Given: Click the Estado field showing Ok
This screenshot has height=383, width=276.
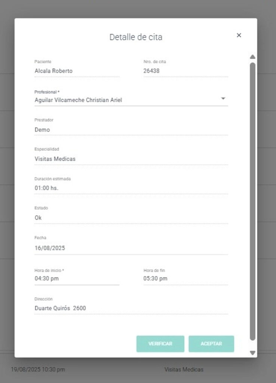Looking at the screenshot, I should (x=131, y=218).
